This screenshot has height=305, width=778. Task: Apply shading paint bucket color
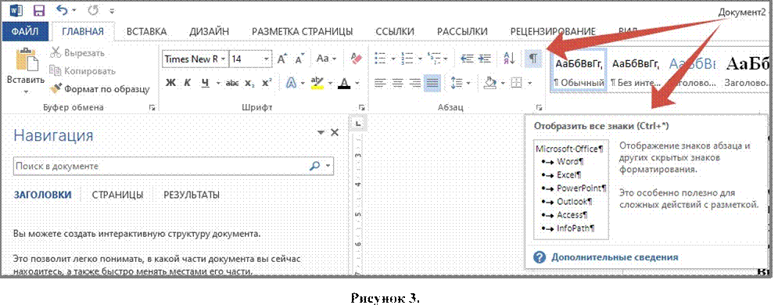[490, 83]
